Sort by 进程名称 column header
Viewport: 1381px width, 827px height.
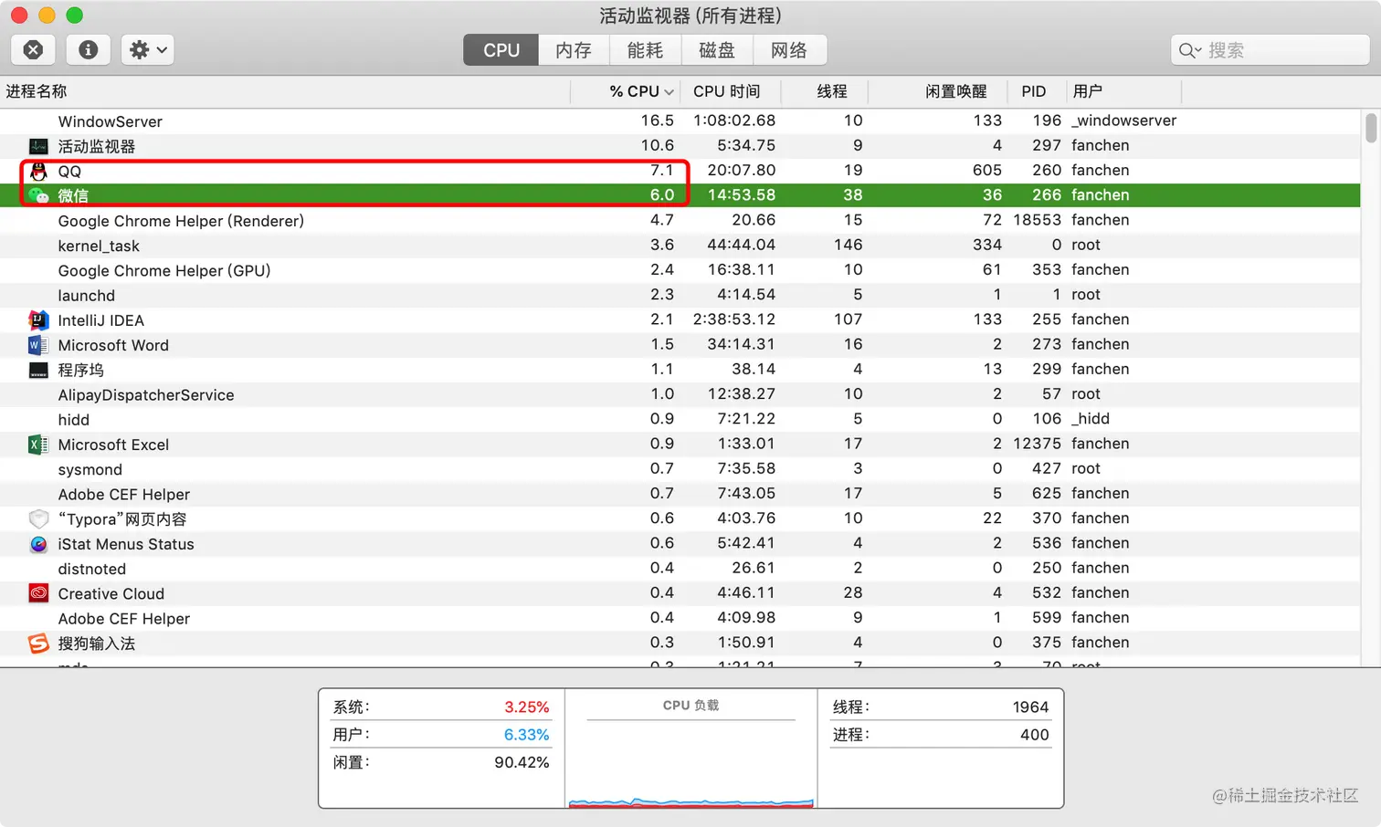[x=285, y=91]
